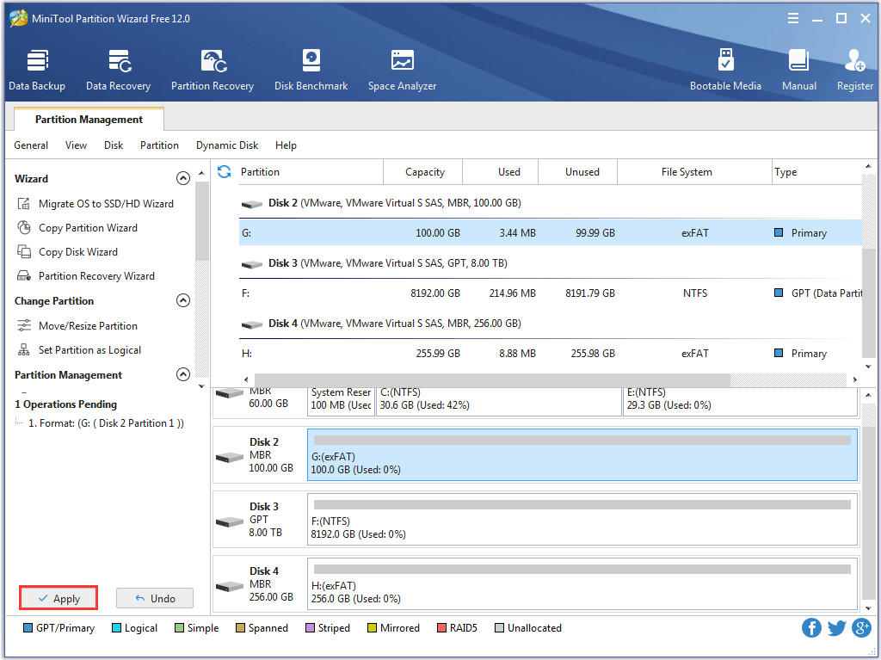Open the Dynamic Disk menu
Viewport: 881px width, 660px height.
pos(227,145)
